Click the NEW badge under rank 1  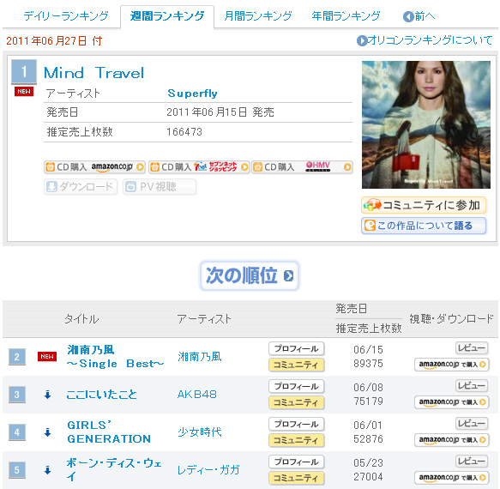(x=24, y=92)
